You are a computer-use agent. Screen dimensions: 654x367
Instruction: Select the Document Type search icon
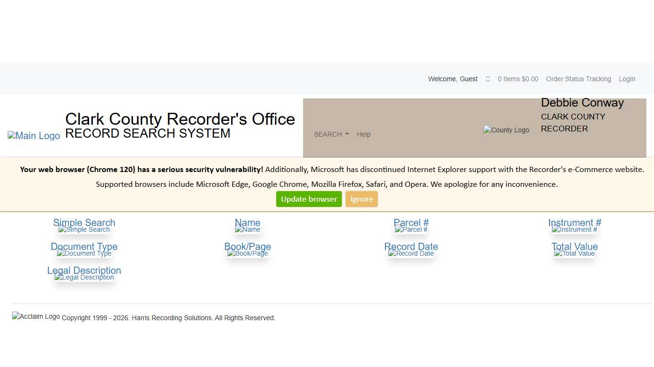point(84,253)
